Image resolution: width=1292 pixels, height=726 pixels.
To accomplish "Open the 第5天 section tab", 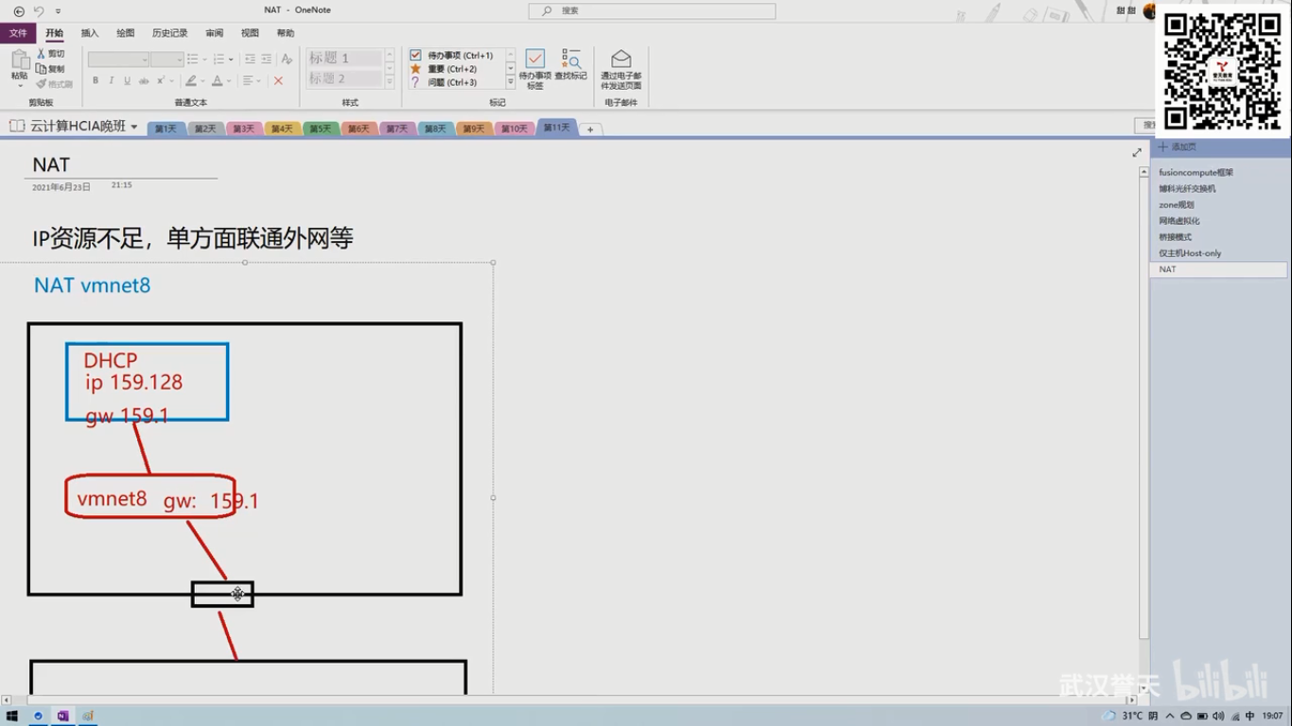I will [321, 129].
